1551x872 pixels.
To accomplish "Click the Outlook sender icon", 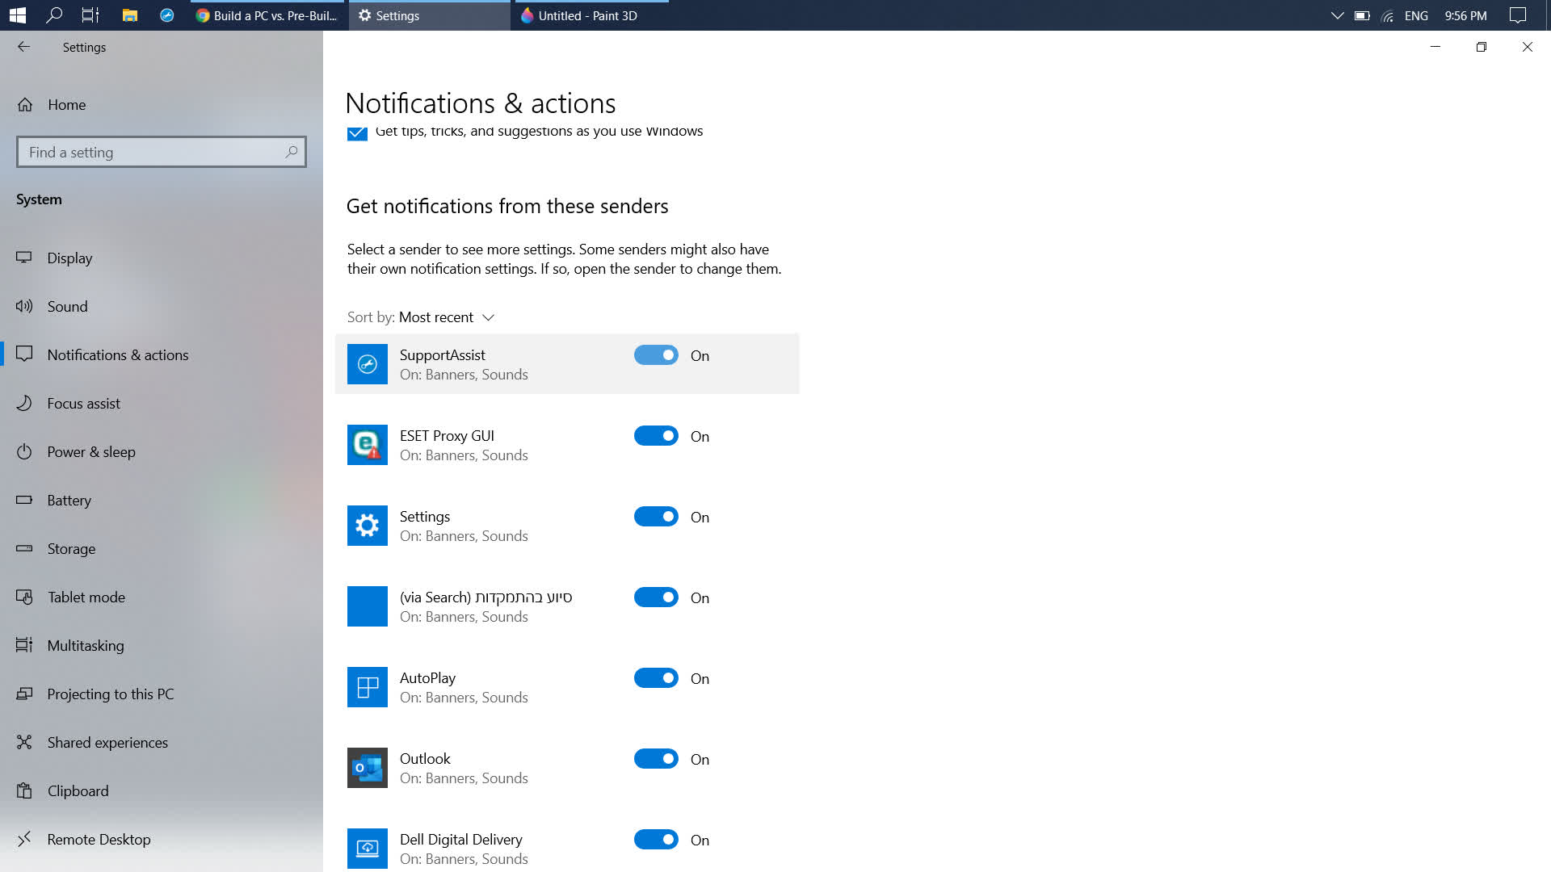I will click(368, 768).
